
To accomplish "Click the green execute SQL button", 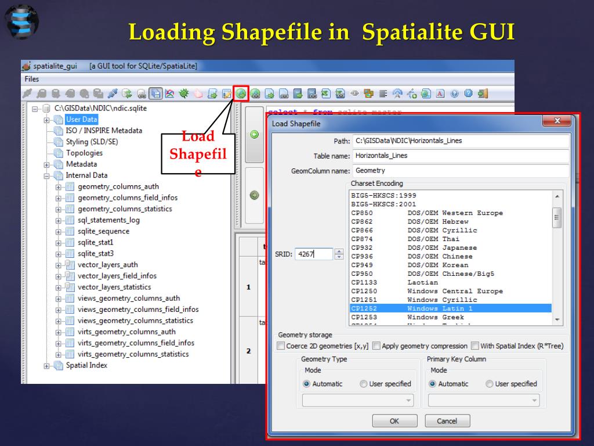I will 254,135.
